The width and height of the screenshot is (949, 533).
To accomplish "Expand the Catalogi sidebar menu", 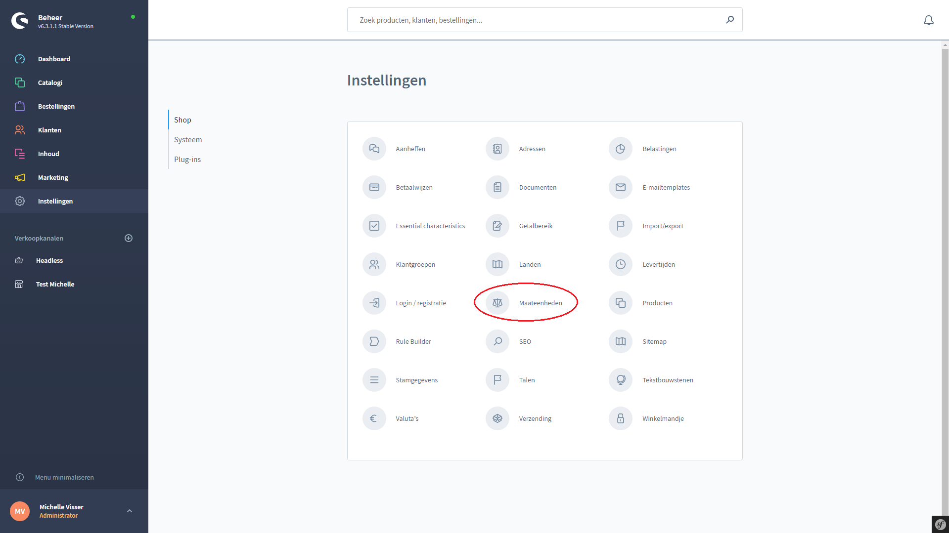I will (50, 82).
